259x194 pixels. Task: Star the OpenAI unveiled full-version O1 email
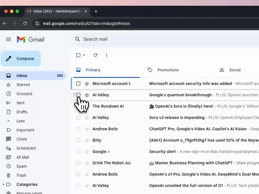pyautogui.click(x=87, y=186)
